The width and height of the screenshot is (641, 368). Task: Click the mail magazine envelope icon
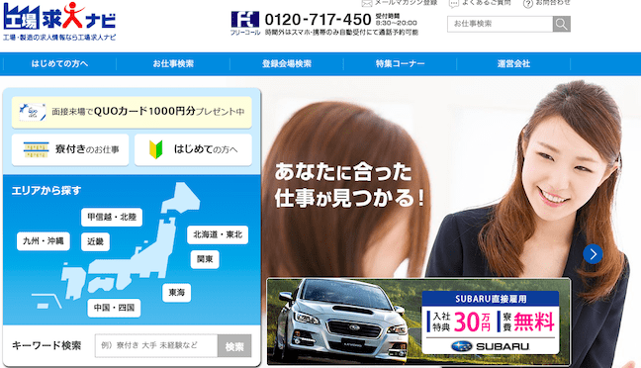pyautogui.click(x=367, y=3)
